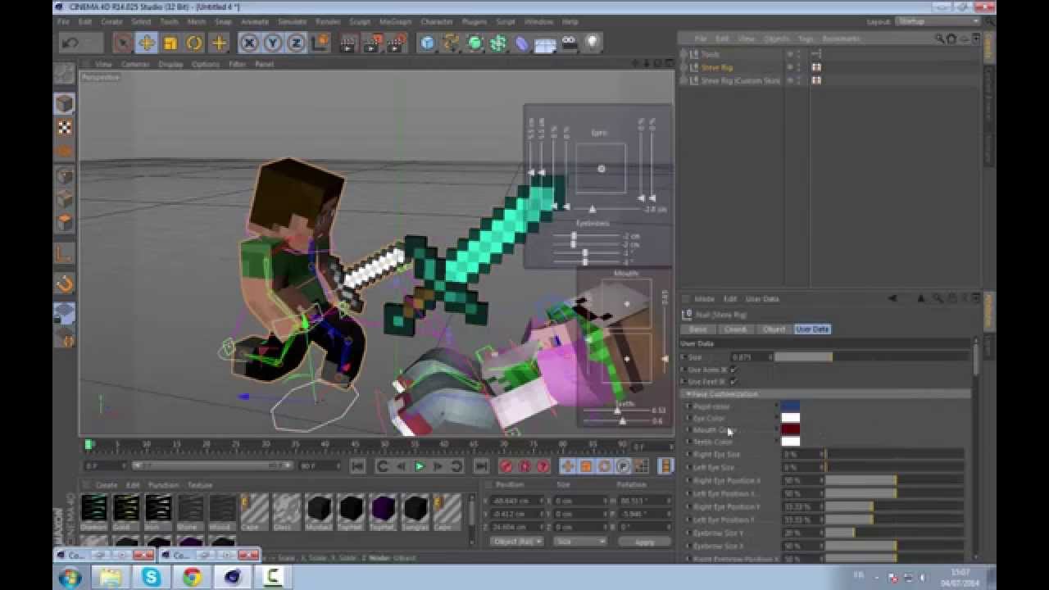This screenshot has height=590, width=1049.
Task: Open the Pupil color blue swatch
Action: pyautogui.click(x=790, y=406)
